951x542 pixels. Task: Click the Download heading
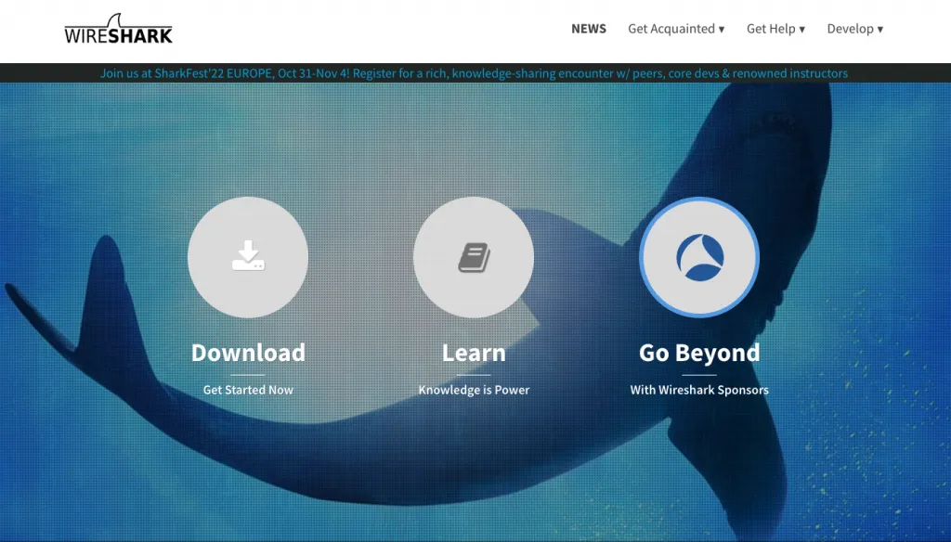click(x=248, y=353)
